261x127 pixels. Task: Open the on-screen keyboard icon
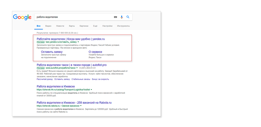point(115,17)
